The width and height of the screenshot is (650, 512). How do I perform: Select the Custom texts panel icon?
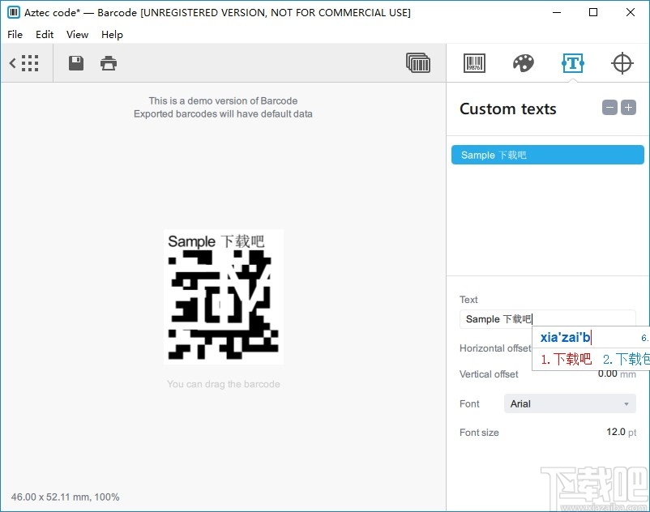[573, 62]
